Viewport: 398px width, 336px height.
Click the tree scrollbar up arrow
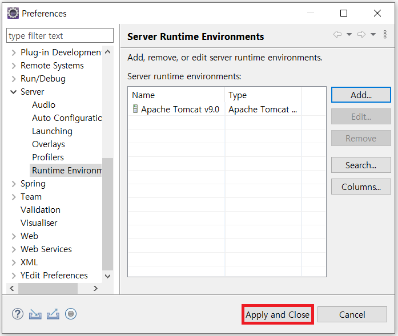pyautogui.click(x=107, y=52)
